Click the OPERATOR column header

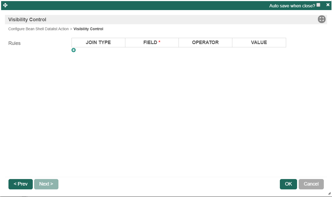click(x=205, y=42)
